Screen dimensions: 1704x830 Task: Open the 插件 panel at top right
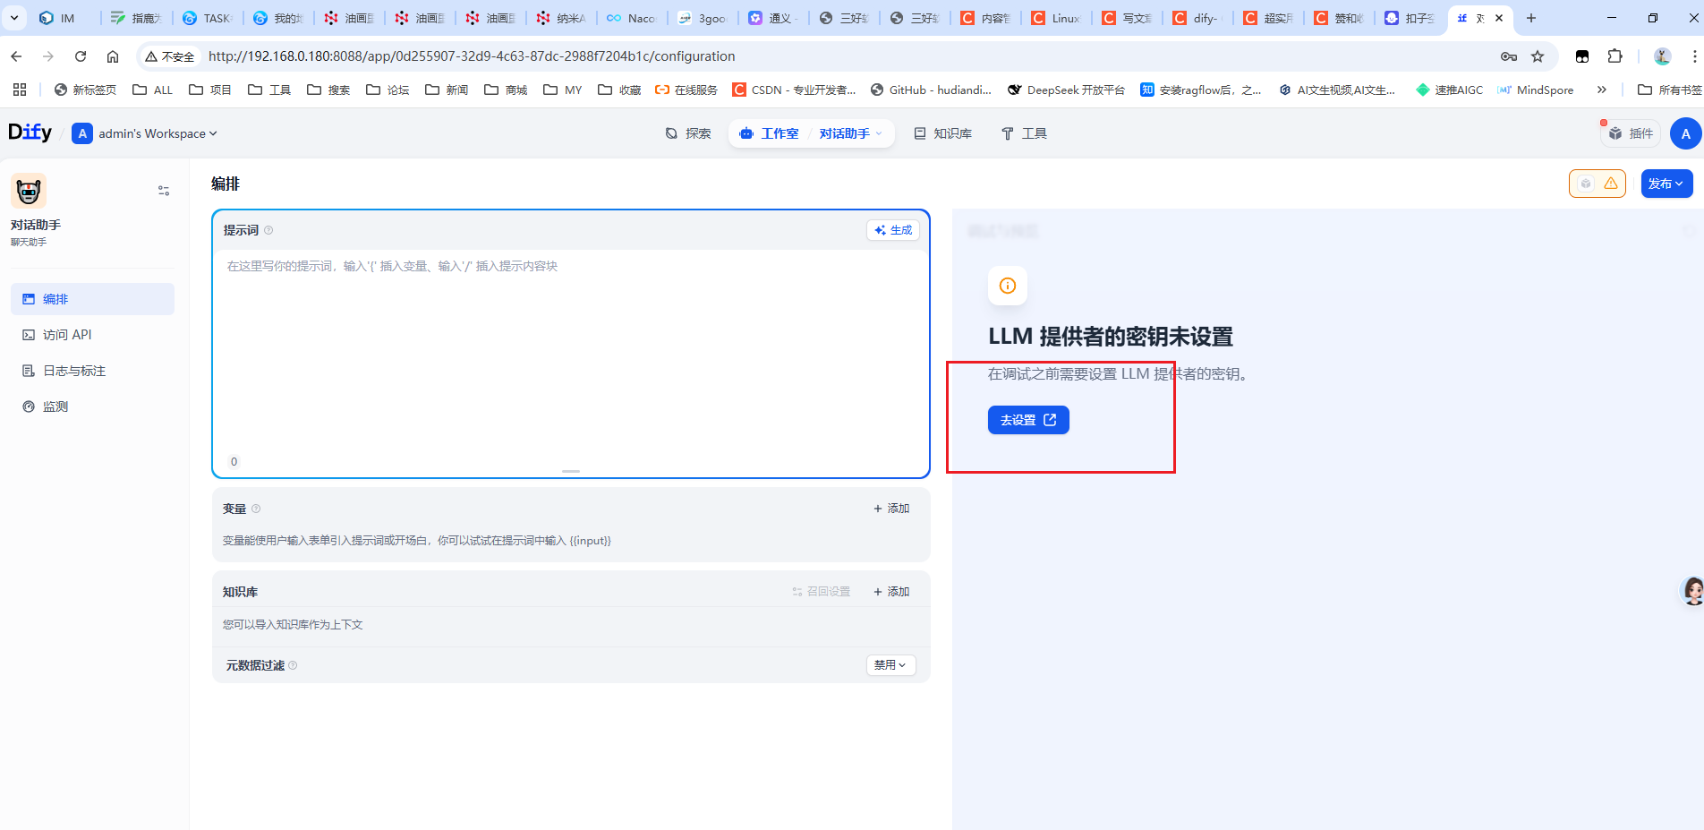pos(1630,133)
